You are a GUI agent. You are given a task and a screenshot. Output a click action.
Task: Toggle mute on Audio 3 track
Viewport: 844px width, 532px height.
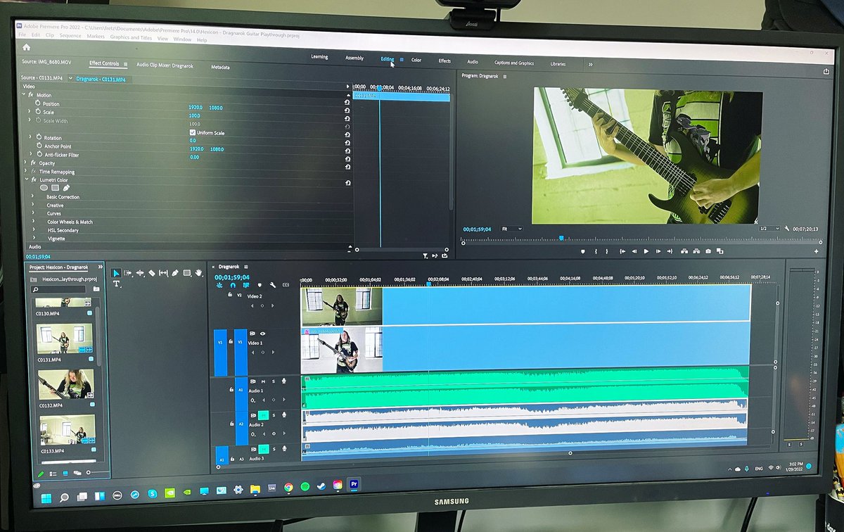[x=263, y=449]
